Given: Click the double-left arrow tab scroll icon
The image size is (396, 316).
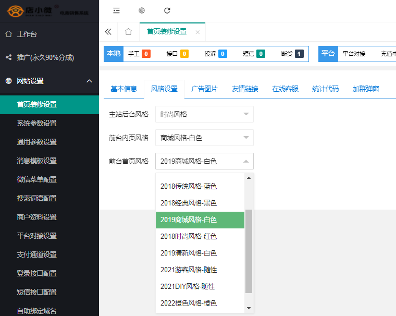Looking at the screenshot, I should (108, 32).
